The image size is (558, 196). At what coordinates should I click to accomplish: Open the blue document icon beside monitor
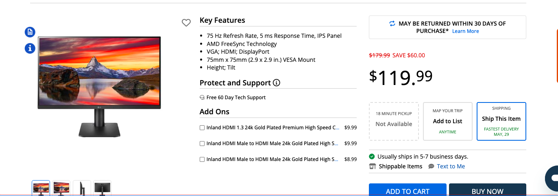[x=30, y=32]
